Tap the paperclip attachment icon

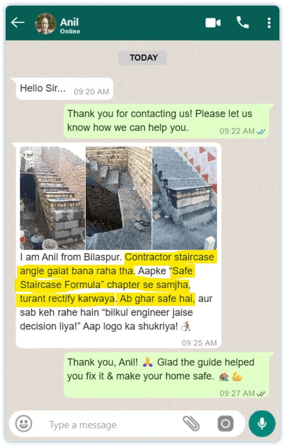191,423
